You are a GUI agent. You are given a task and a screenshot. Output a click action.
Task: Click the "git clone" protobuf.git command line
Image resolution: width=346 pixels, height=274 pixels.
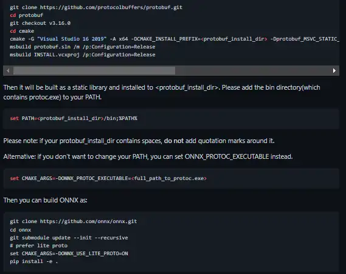96,7
